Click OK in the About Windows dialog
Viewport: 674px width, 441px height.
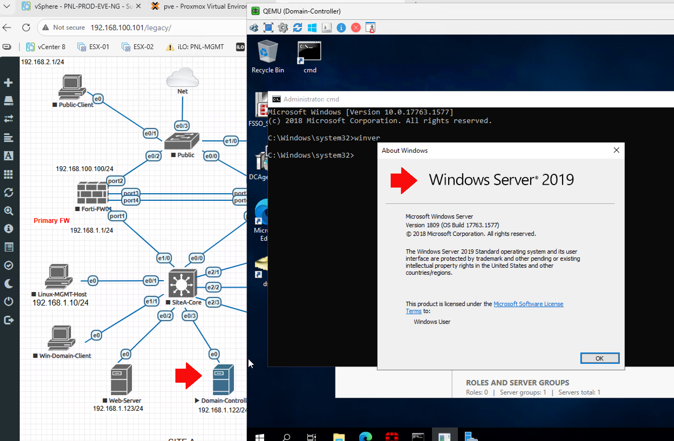coord(600,358)
